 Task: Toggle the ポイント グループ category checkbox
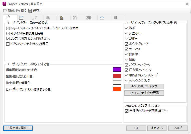127,44
